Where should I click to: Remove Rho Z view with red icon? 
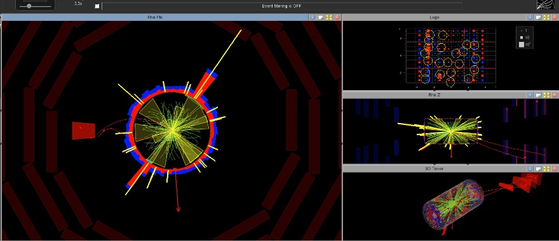pos(555,95)
